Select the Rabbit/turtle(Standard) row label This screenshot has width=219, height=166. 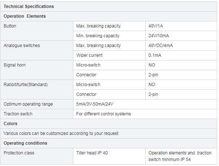tap(25, 85)
